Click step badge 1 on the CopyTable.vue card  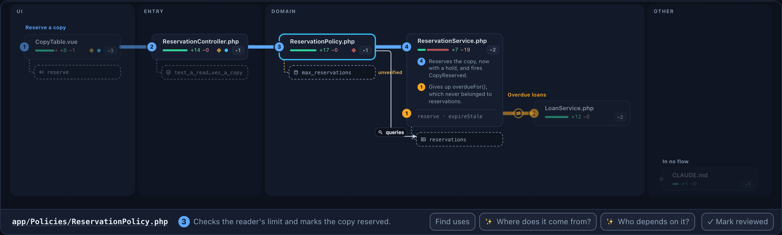coord(24,47)
